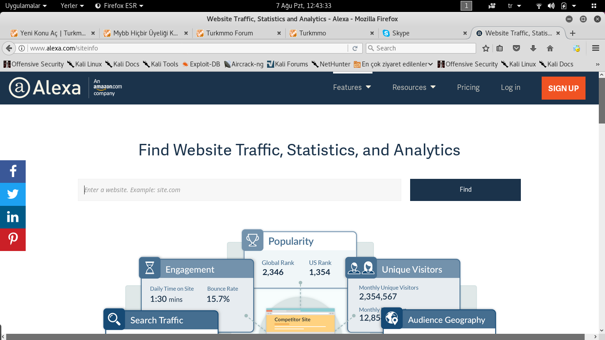This screenshot has width=605, height=340.
Task: Show site information icon in URL bar
Action: click(x=21, y=48)
